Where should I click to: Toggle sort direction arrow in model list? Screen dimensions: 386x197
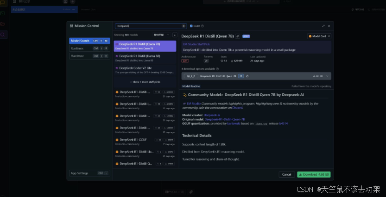pyautogui.click(x=175, y=35)
